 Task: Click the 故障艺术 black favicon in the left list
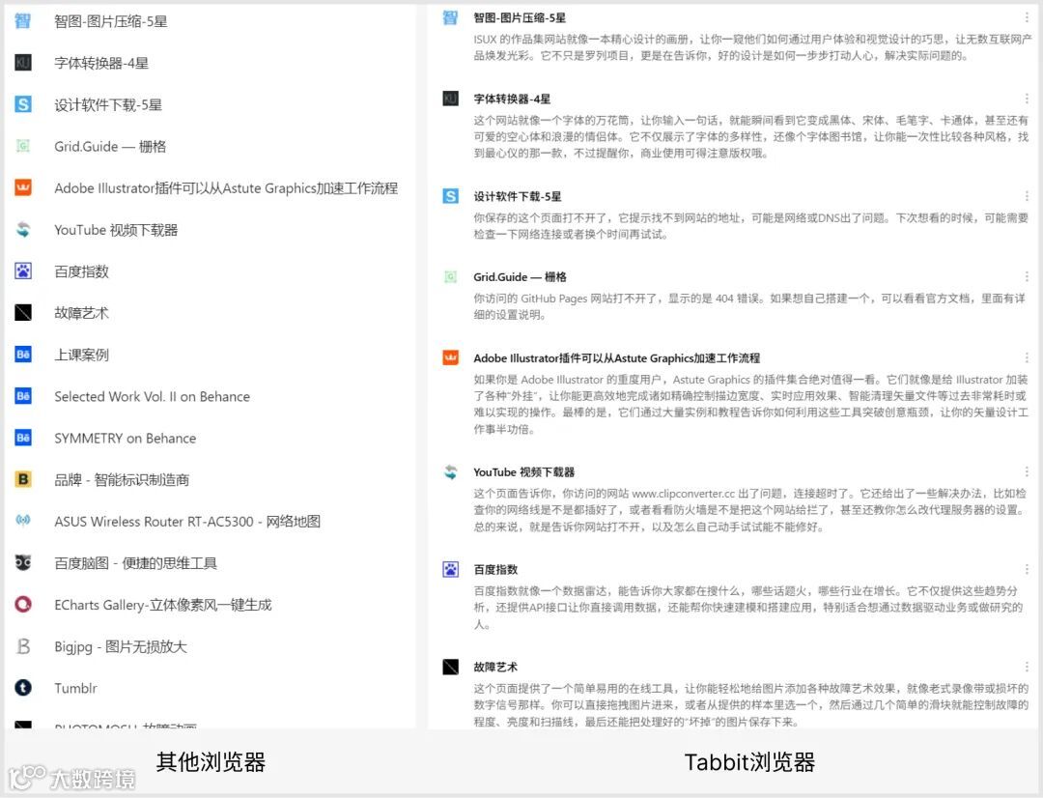click(x=22, y=313)
